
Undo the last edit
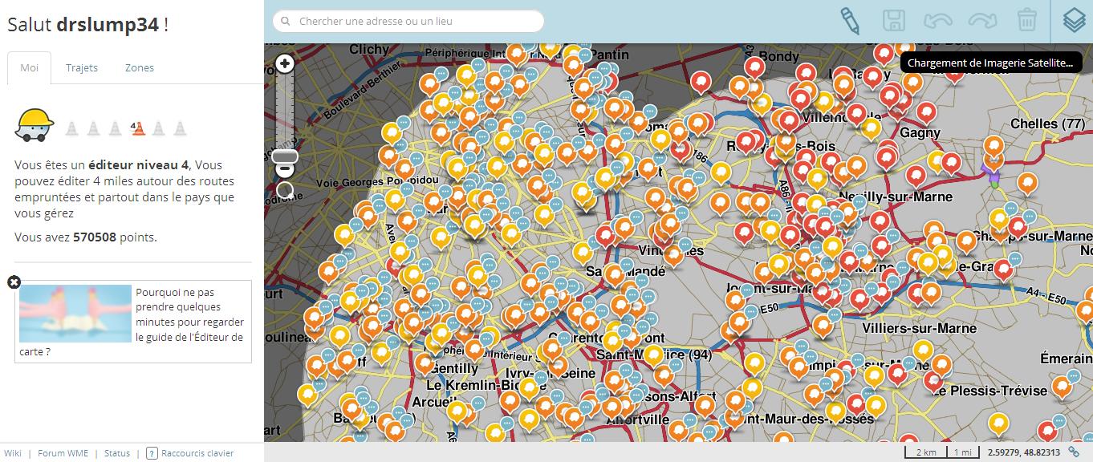(938, 21)
